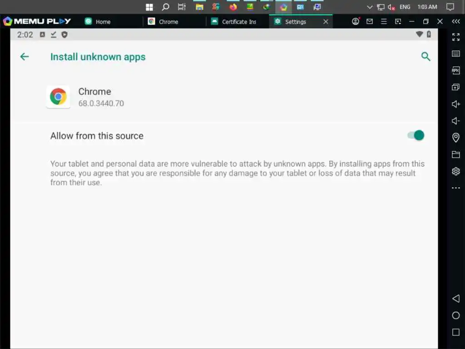Open MEmu mail messages icon
The image size is (465, 349).
[370, 21]
